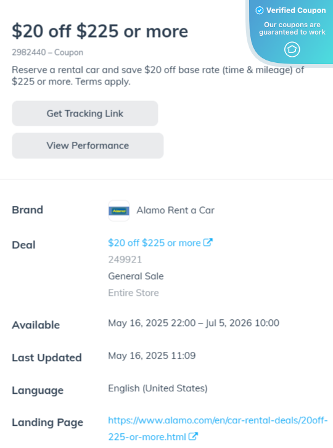Click the General Sale deal type text
The width and height of the screenshot is (333, 448).
click(x=136, y=276)
